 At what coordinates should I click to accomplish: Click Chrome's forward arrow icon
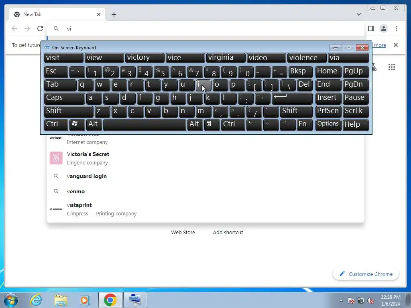point(27,28)
